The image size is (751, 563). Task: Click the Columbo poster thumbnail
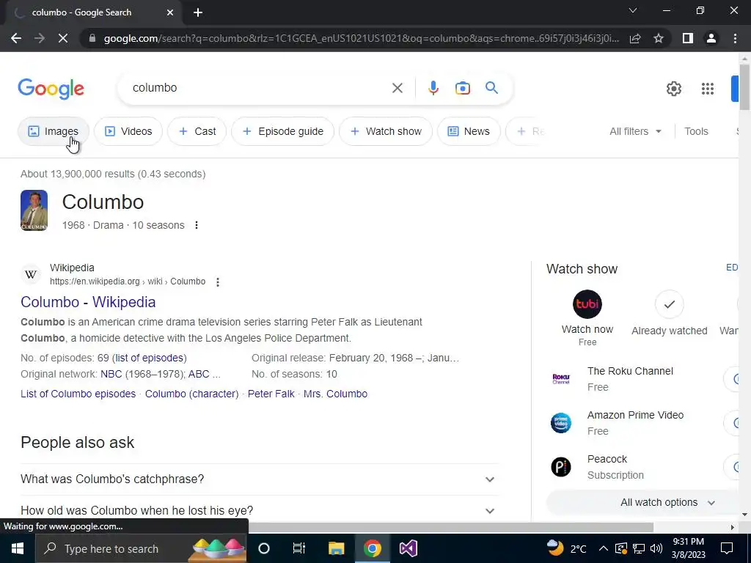pos(34,210)
